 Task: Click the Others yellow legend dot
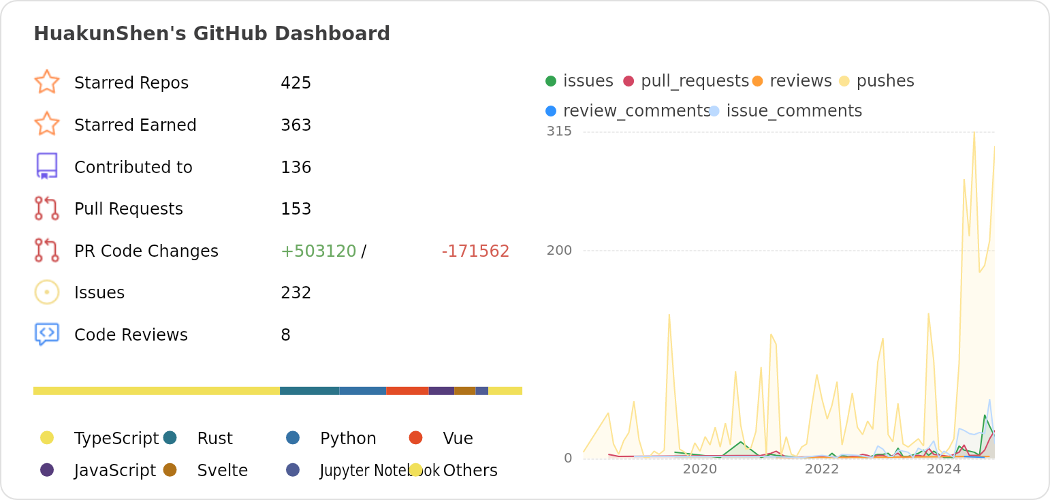[x=416, y=470]
